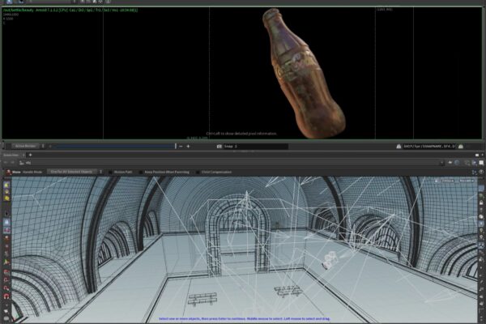Maximize the scene view pane
Image resolution: width=486 pixels, height=324 pixels.
477,155
